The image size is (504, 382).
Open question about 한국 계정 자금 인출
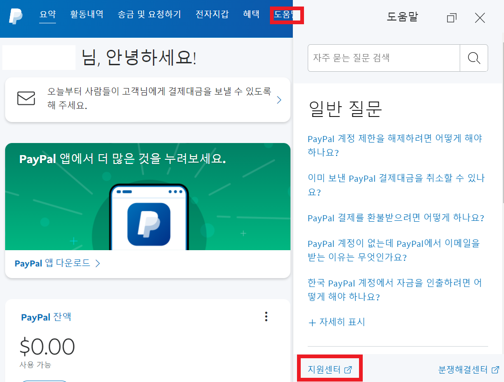395,290
